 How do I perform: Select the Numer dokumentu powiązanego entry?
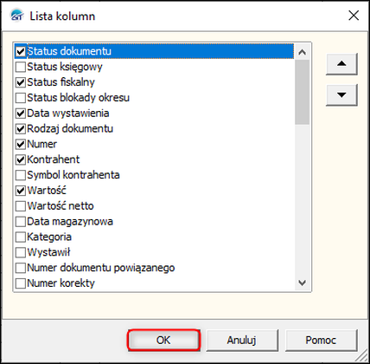[x=101, y=268]
